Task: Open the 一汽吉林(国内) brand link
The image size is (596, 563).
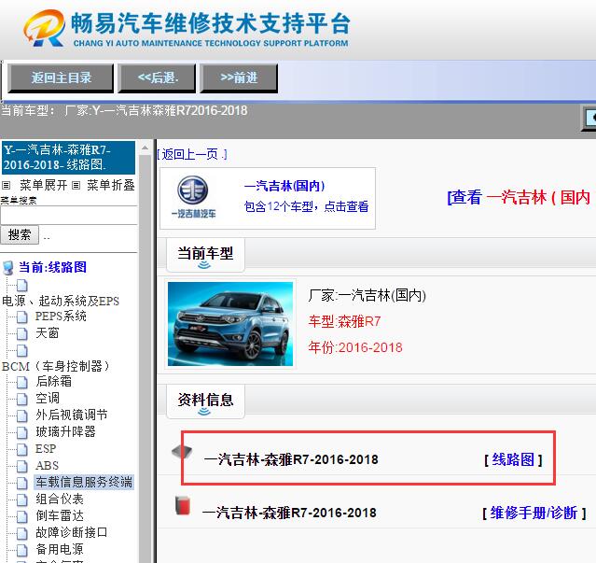Action: click(284, 186)
